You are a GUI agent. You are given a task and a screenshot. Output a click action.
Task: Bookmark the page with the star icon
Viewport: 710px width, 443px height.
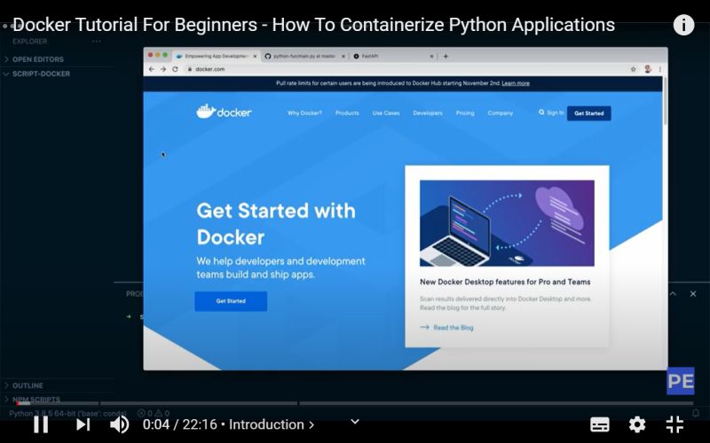[x=633, y=69]
